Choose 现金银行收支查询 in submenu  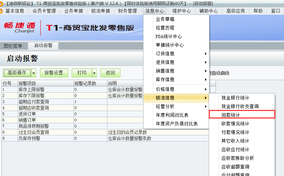tap(242, 107)
